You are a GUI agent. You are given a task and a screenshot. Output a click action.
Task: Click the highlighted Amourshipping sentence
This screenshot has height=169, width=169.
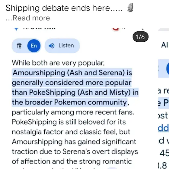[75, 88]
